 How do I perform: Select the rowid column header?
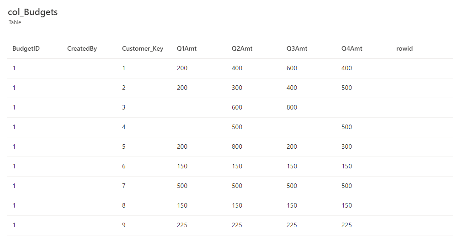click(x=405, y=48)
